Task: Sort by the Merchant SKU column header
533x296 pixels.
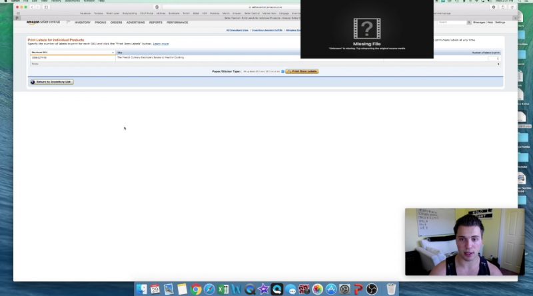Action: tap(72, 53)
